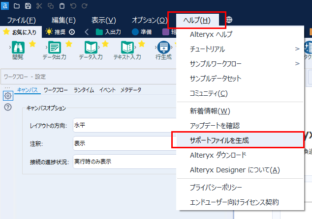The height and width of the screenshot is (219, 312).
Task: Open the ファイル(F) menu
Action: pos(21,20)
